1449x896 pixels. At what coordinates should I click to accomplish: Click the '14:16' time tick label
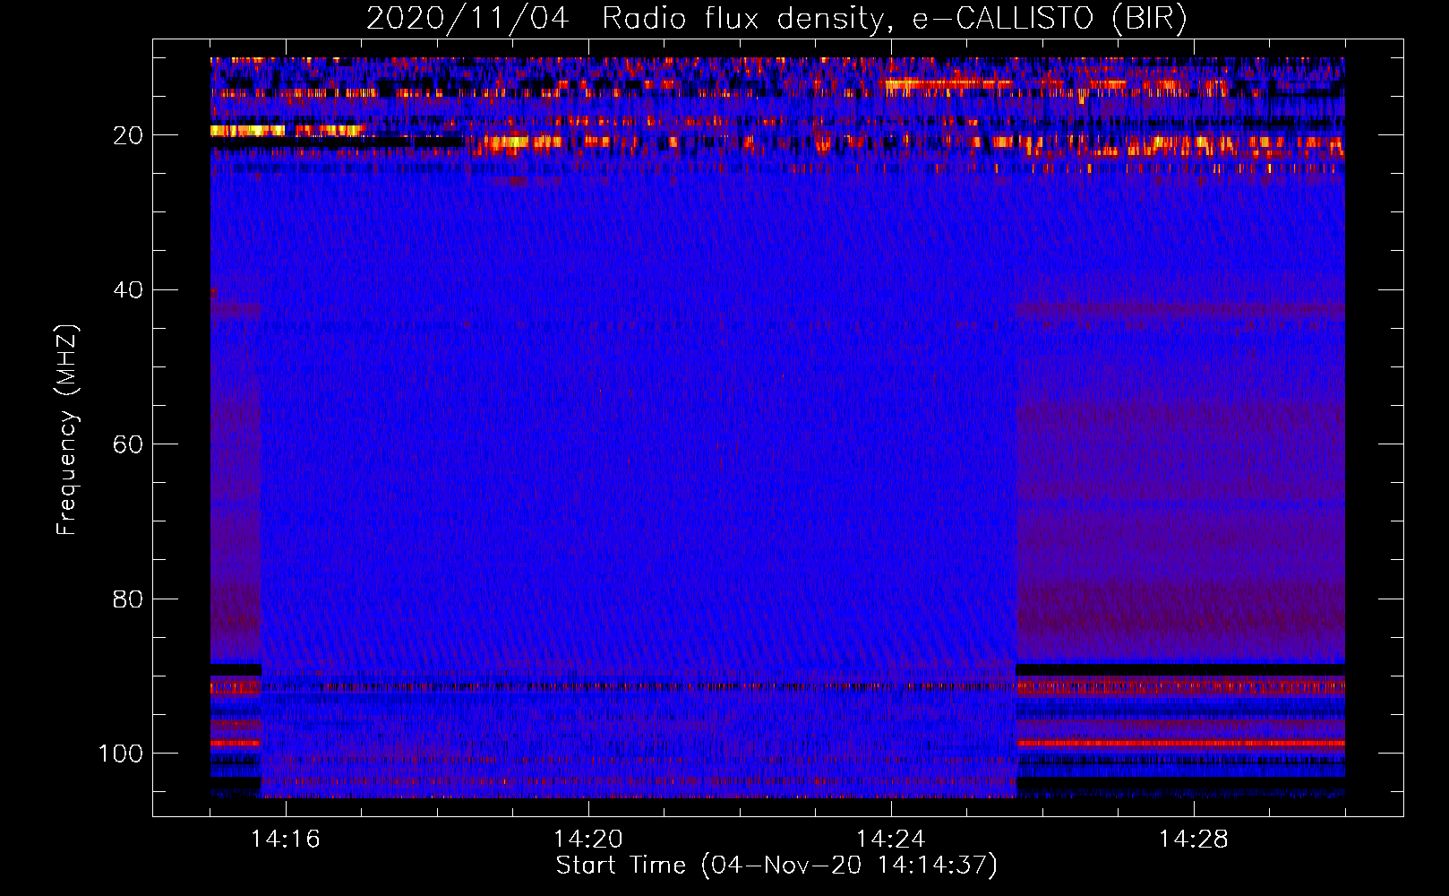(285, 840)
